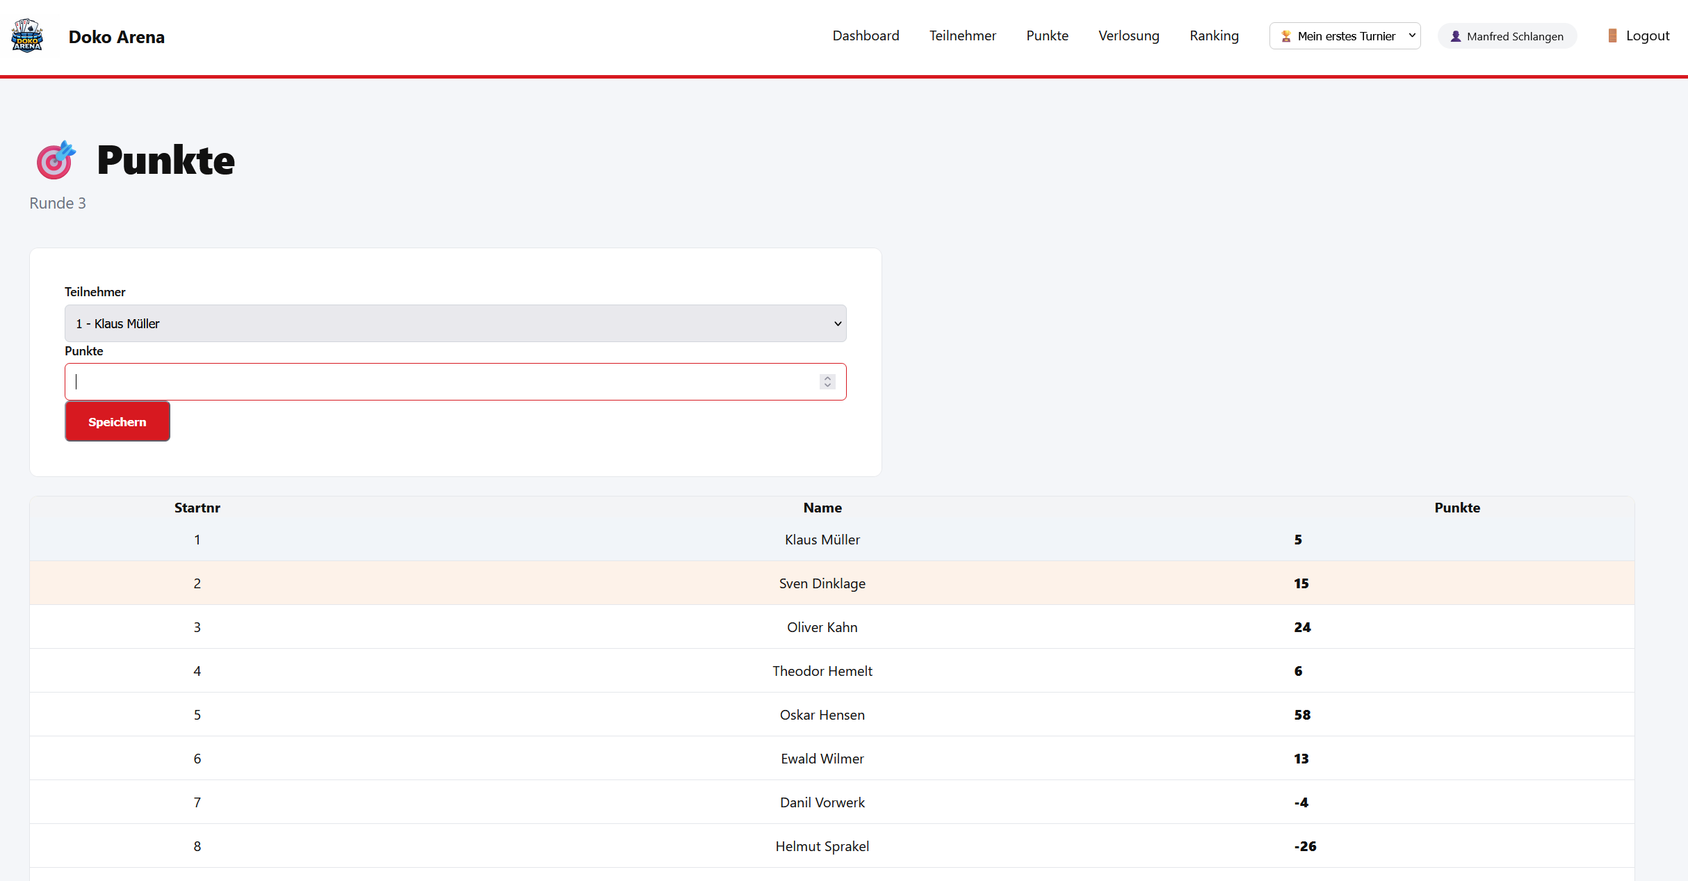This screenshot has height=881, width=1688.
Task: Click the Logout link
Action: point(1647,35)
